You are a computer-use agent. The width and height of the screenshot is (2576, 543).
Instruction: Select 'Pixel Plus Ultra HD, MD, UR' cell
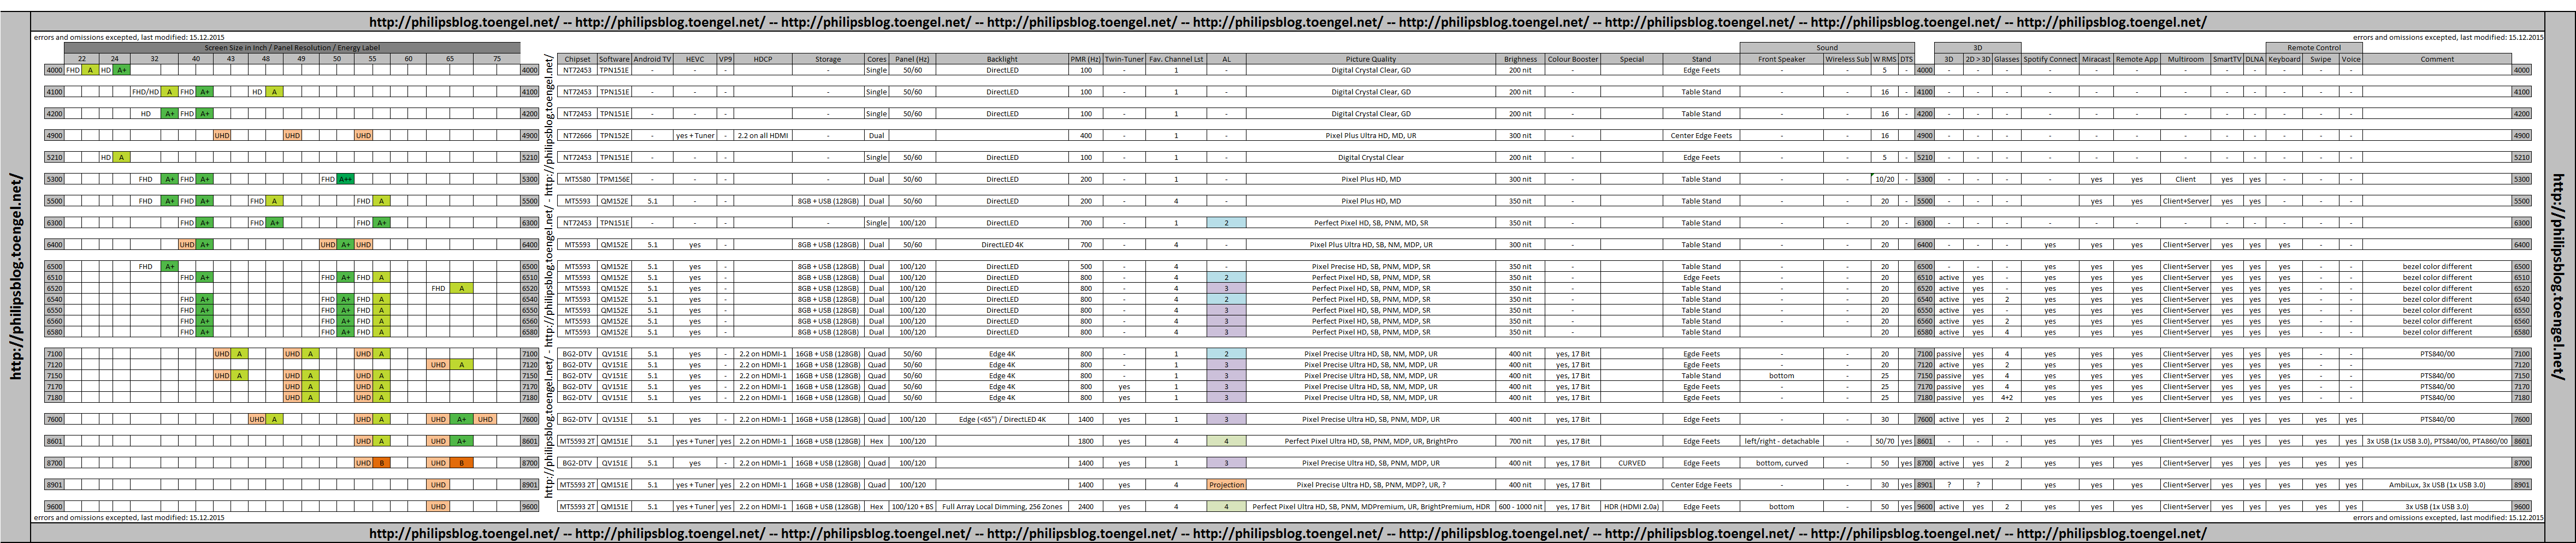coord(1371,135)
